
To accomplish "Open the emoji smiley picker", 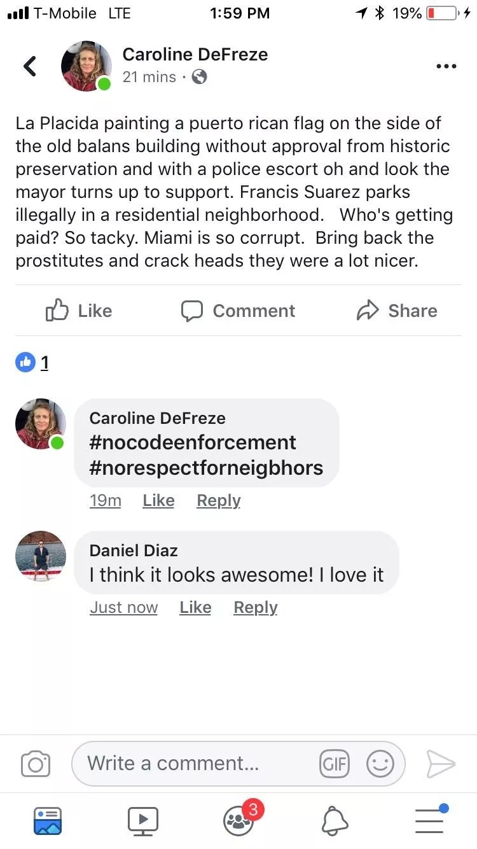I will pos(380,764).
